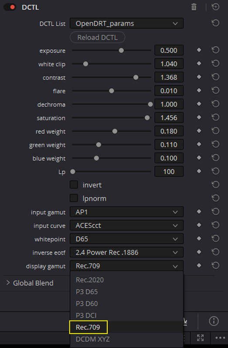Delete the DCTL effect with trash icon
Screen dimensions: 228x348
[x=194, y=7]
